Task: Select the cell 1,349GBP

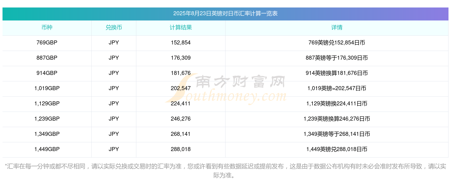Action: (x=47, y=134)
